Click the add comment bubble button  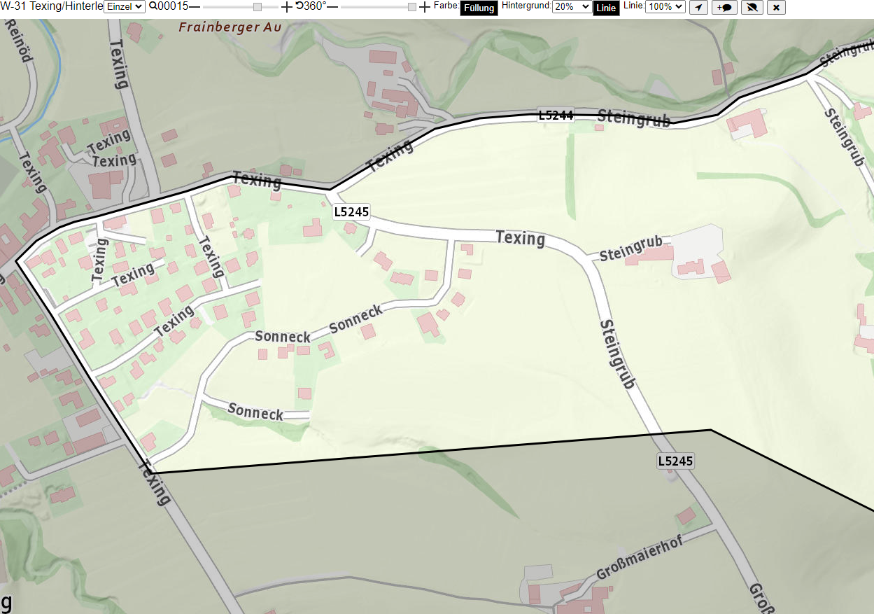(724, 8)
